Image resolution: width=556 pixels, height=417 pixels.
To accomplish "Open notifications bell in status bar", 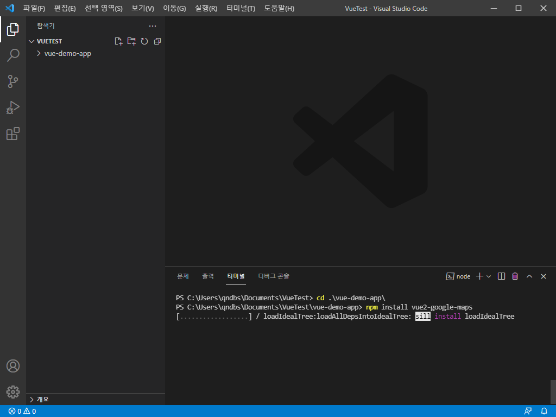I will pos(544,411).
